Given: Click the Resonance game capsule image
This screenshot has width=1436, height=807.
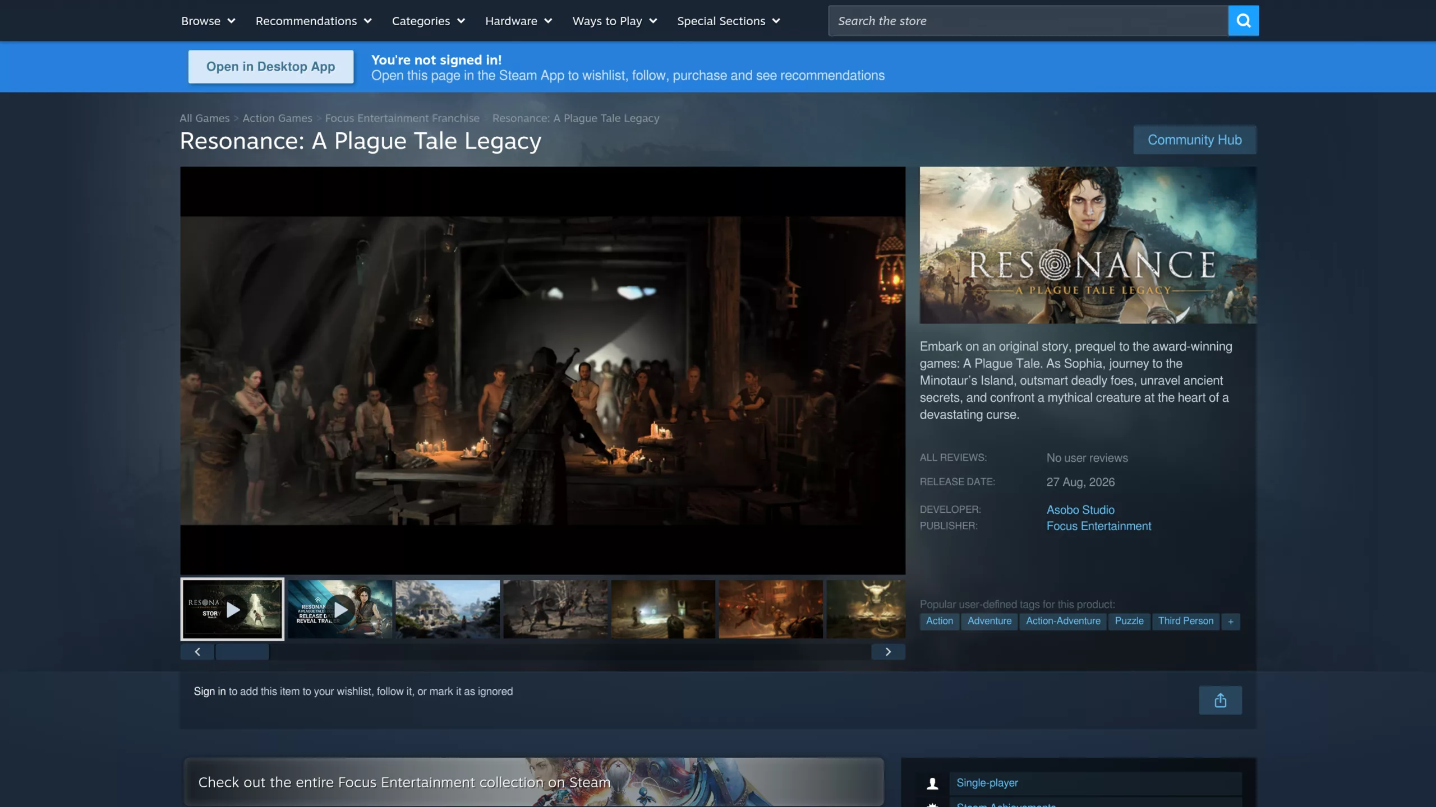Looking at the screenshot, I should (x=1088, y=245).
